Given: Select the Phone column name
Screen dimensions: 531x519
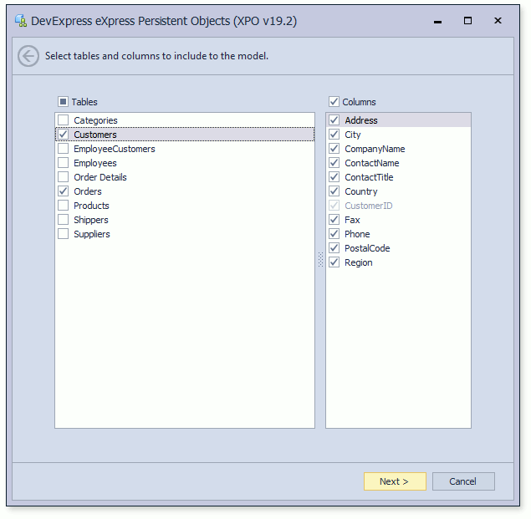Looking at the screenshot, I should coord(357,234).
